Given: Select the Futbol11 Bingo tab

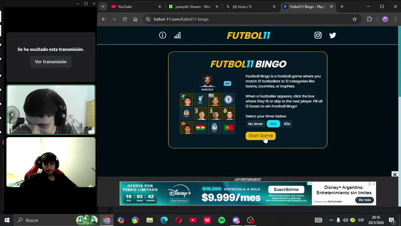Looking at the screenshot, I should coord(307,7).
